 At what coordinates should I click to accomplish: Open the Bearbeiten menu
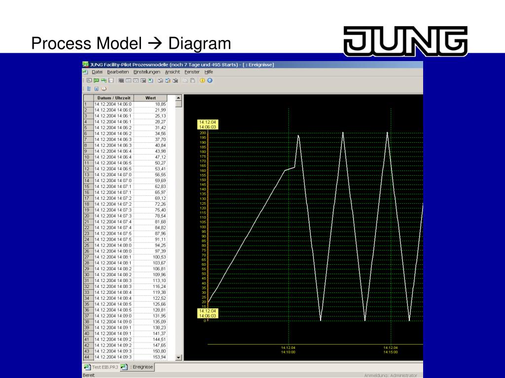(118, 72)
